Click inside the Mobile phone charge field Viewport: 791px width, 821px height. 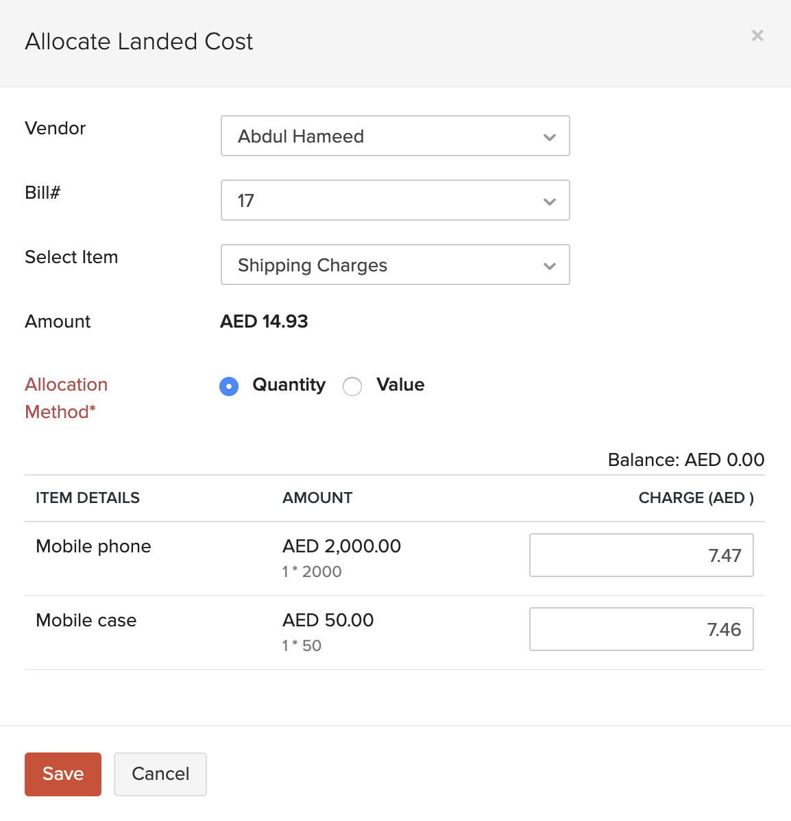tap(641, 555)
